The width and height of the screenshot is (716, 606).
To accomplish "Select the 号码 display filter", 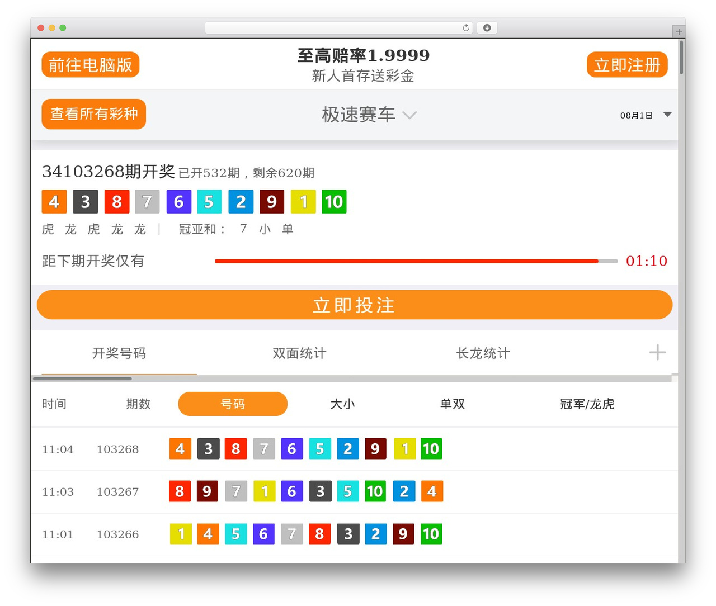I will (233, 404).
